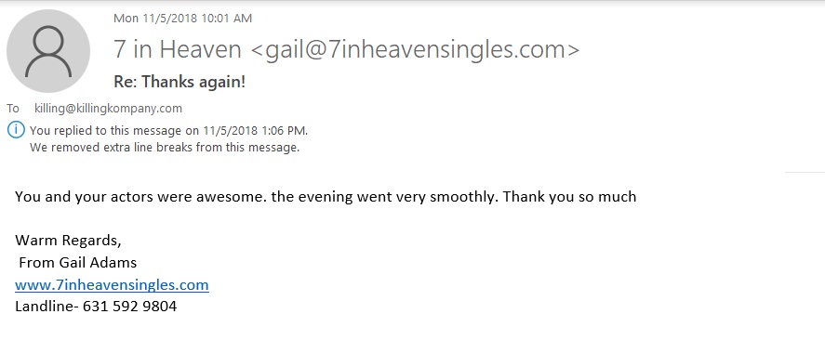Click the gail@7inheavensingles.com sender address
This screenshot has width=825, height=340.
416,50
